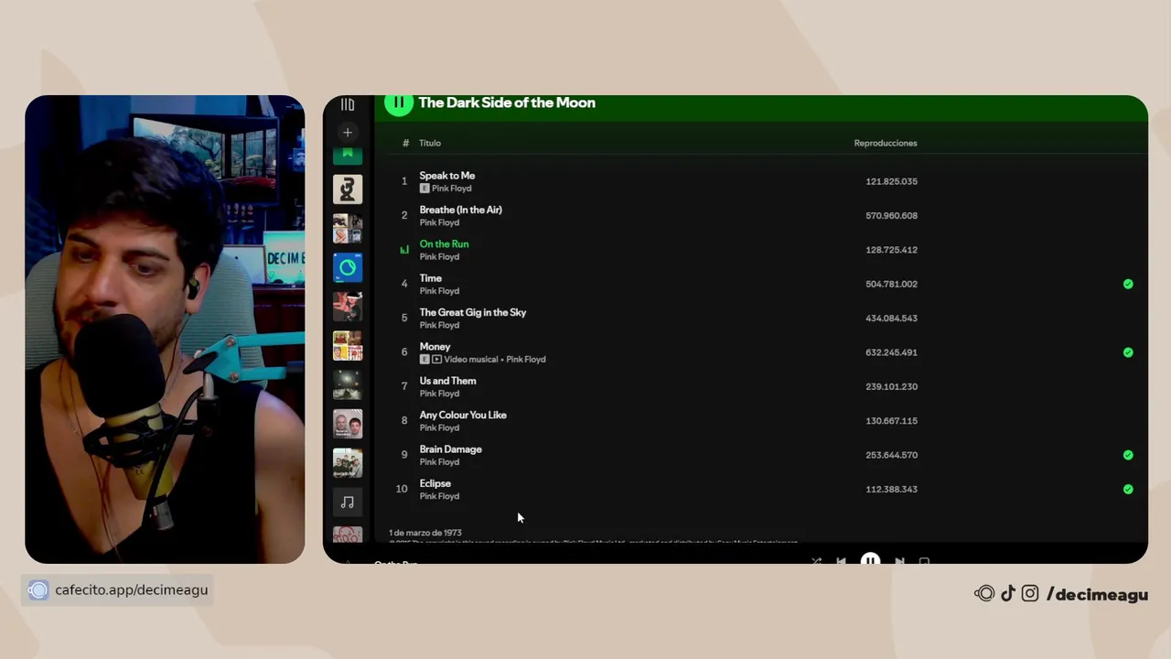The width and height of the screenshot is (1171, 659).
Task: Click play count 632.245.491
Action: [x=891, y=352]
